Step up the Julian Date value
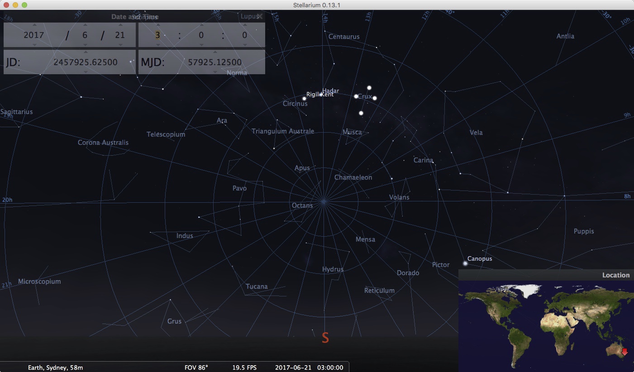 tap(86, 52)
